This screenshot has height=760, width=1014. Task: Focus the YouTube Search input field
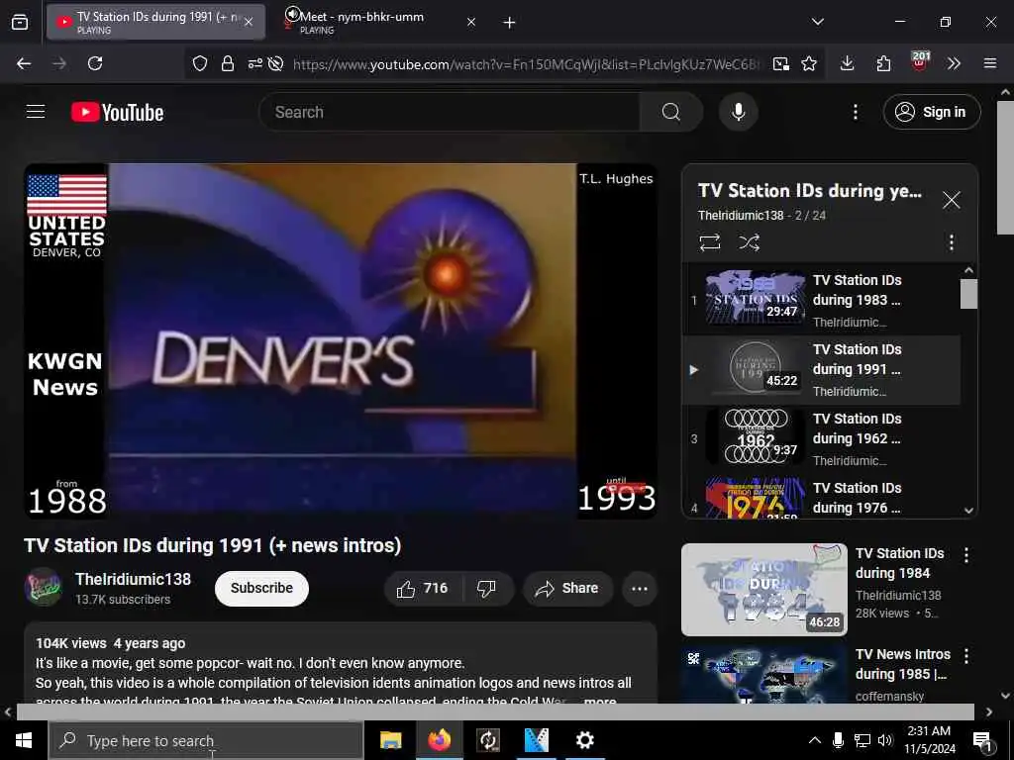tap(450, 112)
